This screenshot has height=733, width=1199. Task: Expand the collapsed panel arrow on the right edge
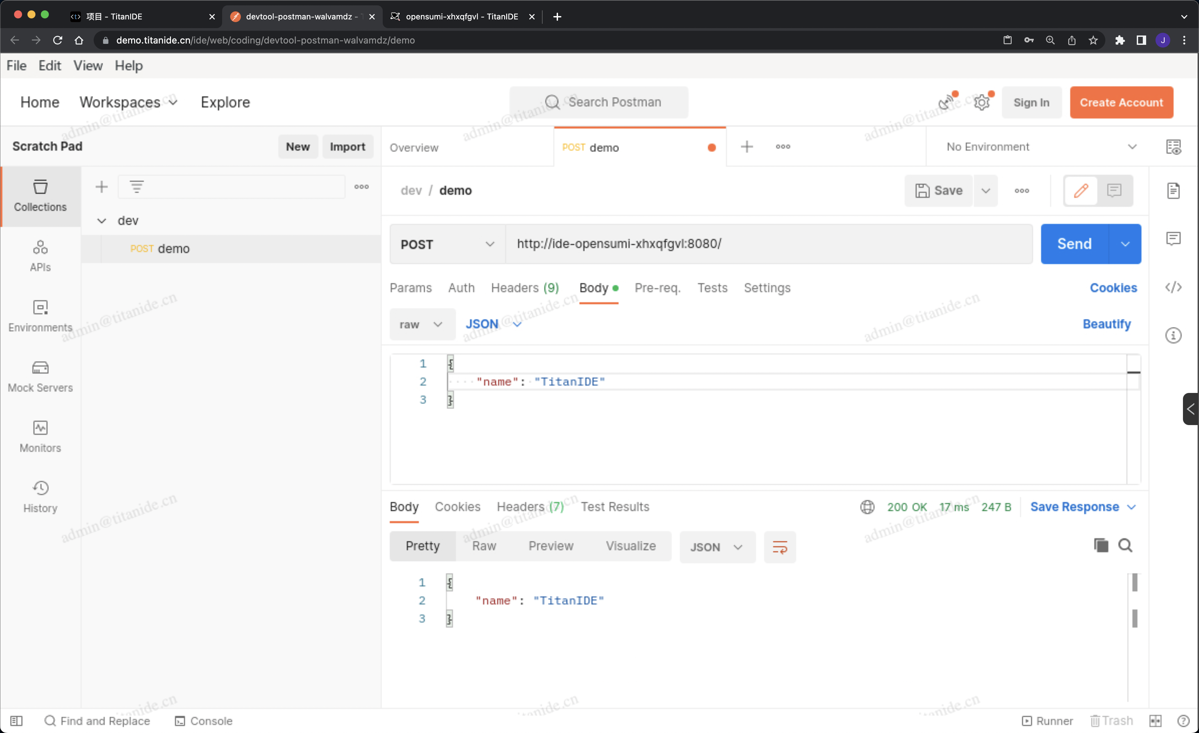coord(1191,409)
